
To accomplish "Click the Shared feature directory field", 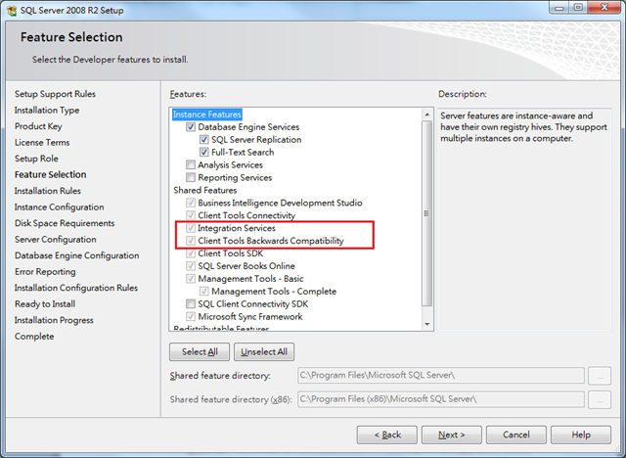I will pos(441,376).
